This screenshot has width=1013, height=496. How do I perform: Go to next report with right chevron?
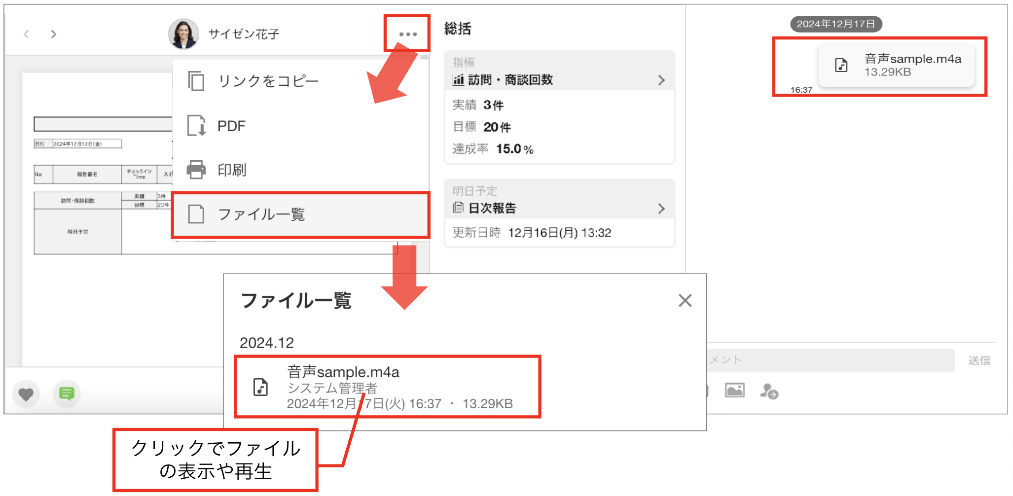pos(53,34)
